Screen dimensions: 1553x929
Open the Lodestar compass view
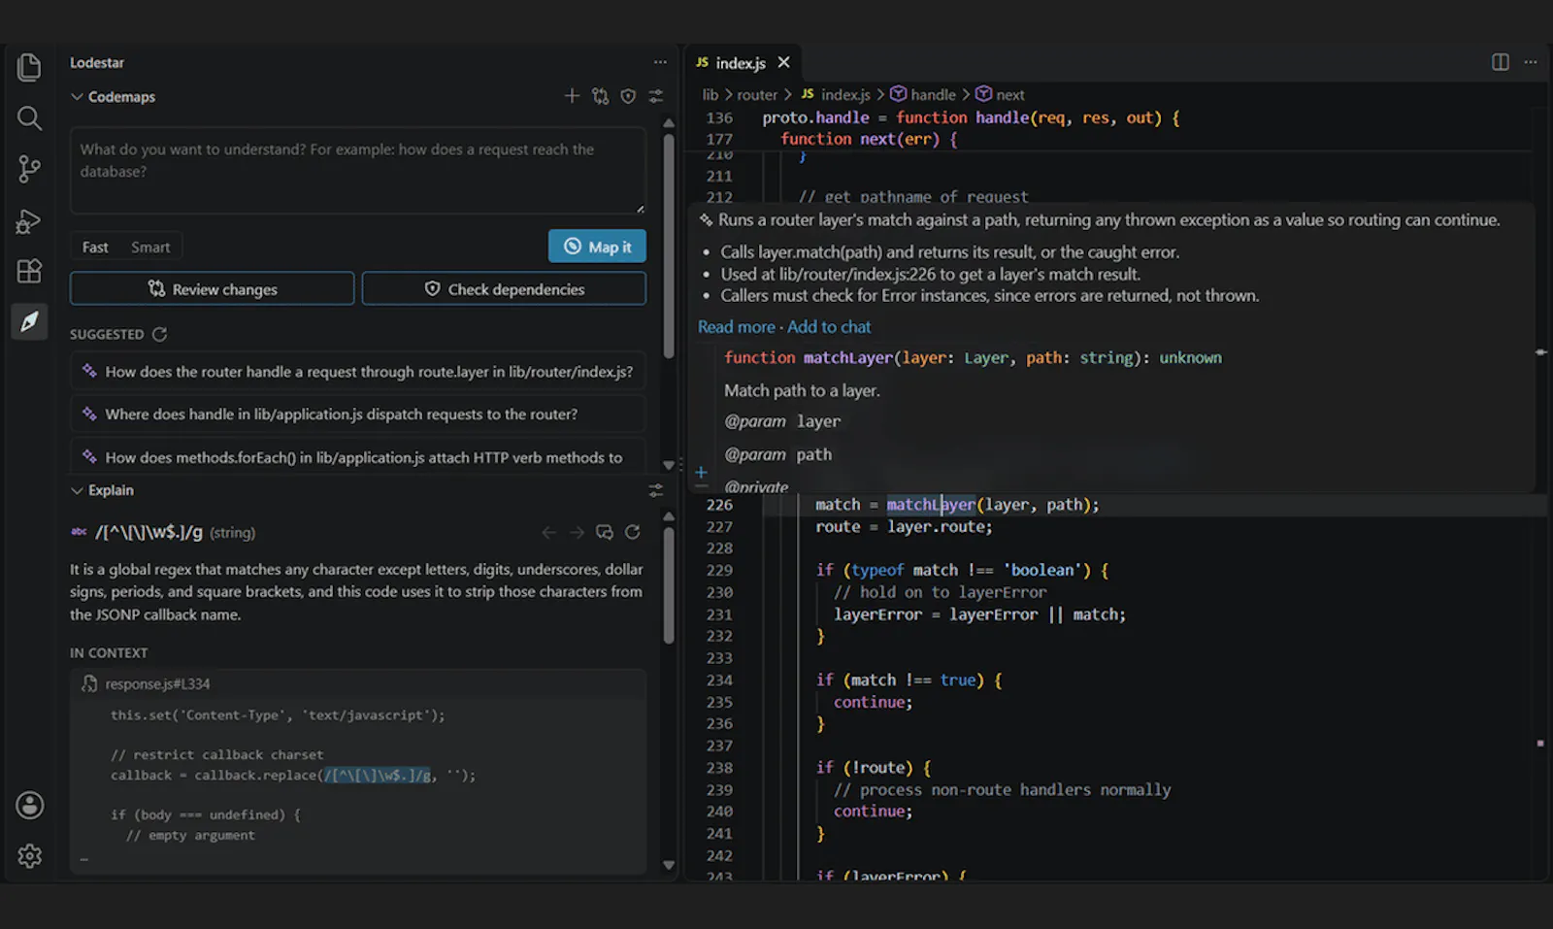pos(29,321)
